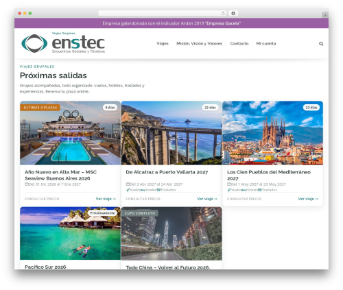Click the browser extension icon beside address bar
Image resolution: width=343 pixels, height=290 pixels.
coord(233,13)
